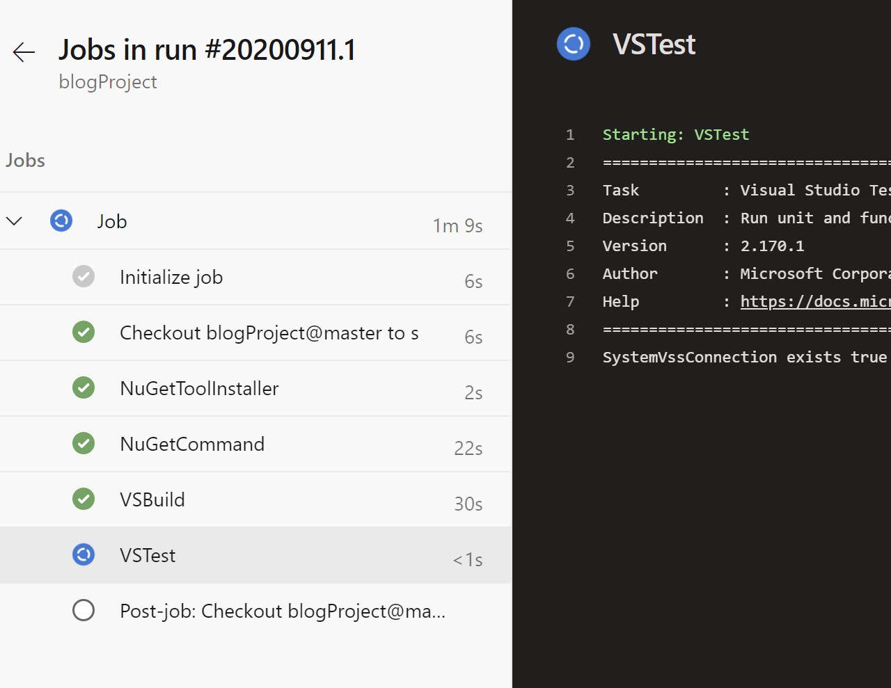Select the VSTest step in job list
Image resolution: width=891 pixels, height=688 pixels.
click(x=255, y=555)
